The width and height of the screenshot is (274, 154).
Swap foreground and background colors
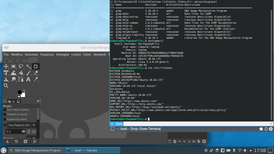pos(24,91)
